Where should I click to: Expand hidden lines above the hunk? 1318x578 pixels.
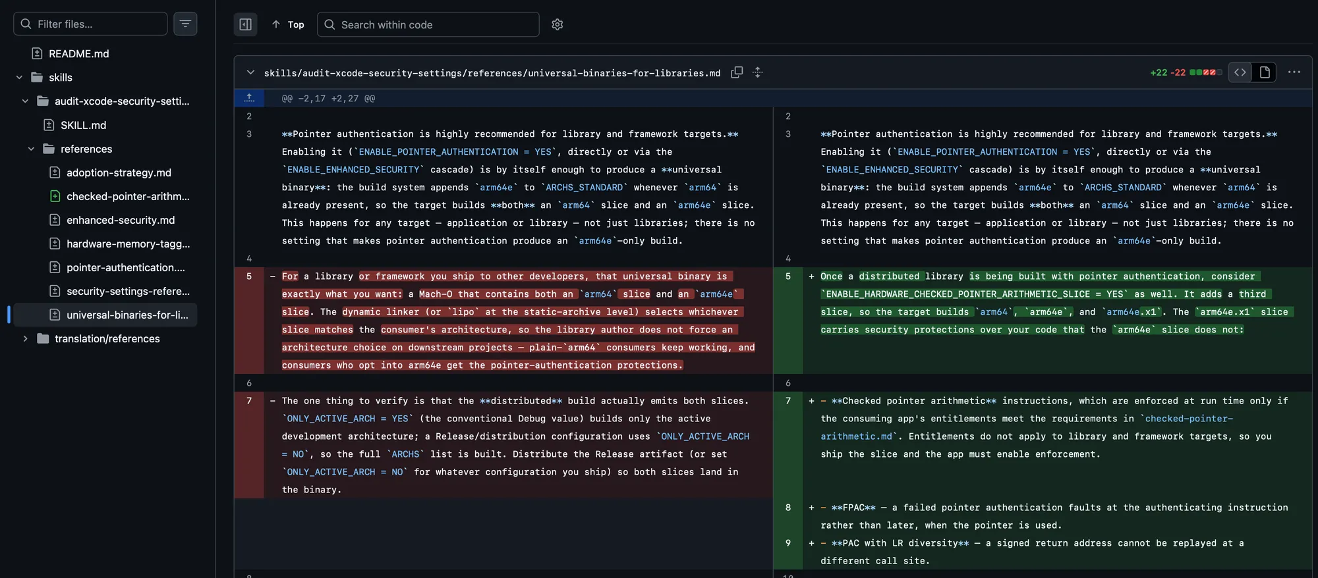coord(249,98)
